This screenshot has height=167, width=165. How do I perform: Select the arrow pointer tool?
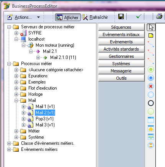click(151, 27)
